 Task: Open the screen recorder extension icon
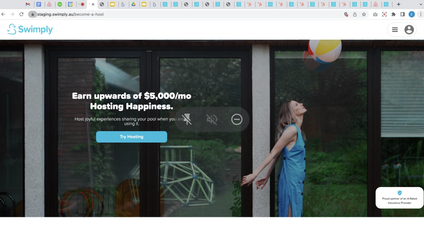pos(384,14)
